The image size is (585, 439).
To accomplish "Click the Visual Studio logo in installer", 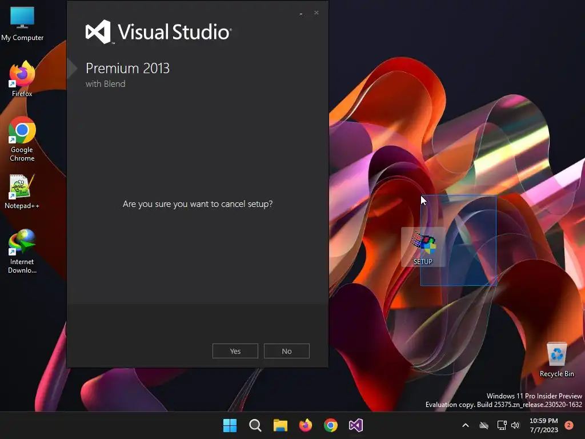I will click(159, 32).
